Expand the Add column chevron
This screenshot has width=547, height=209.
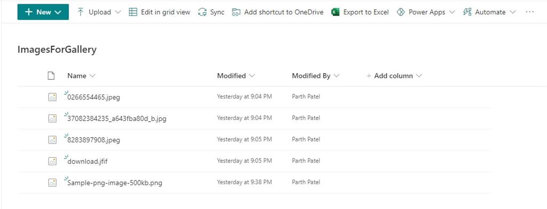click(419, 76)
